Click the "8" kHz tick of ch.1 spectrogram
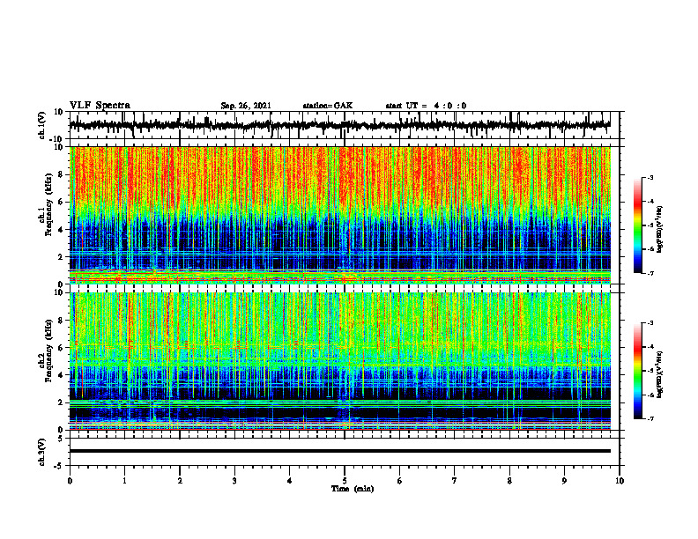The image size is (698, 539). [x=61, y=174]
